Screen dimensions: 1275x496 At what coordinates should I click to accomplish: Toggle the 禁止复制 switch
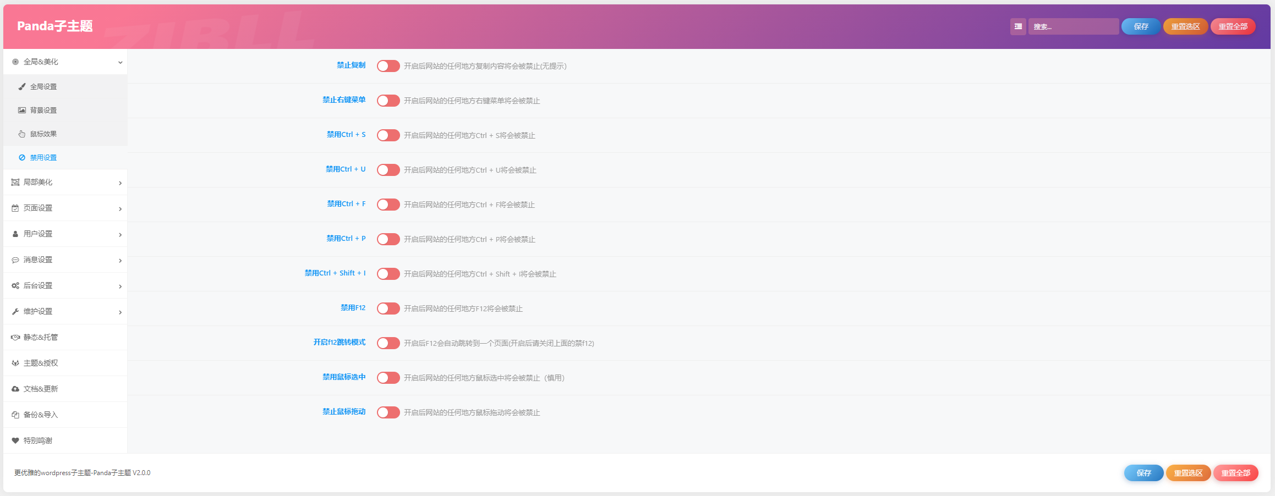[x=388, y=66]
